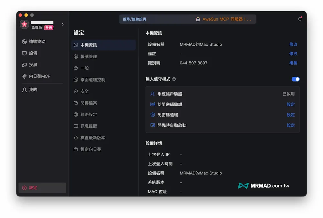The image size is (323, 218).
Task: Select 桌面遠端控制 settings category
Action: click(x=104, y=80)
